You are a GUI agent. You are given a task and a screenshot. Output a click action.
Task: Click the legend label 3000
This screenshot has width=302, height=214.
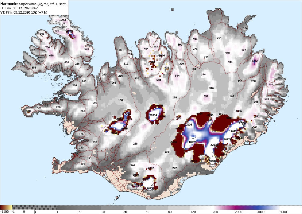261,212
